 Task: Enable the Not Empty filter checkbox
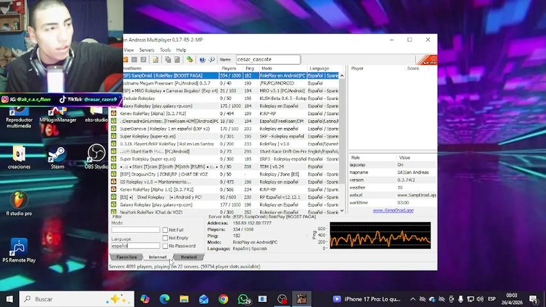(x=165, y=238)
